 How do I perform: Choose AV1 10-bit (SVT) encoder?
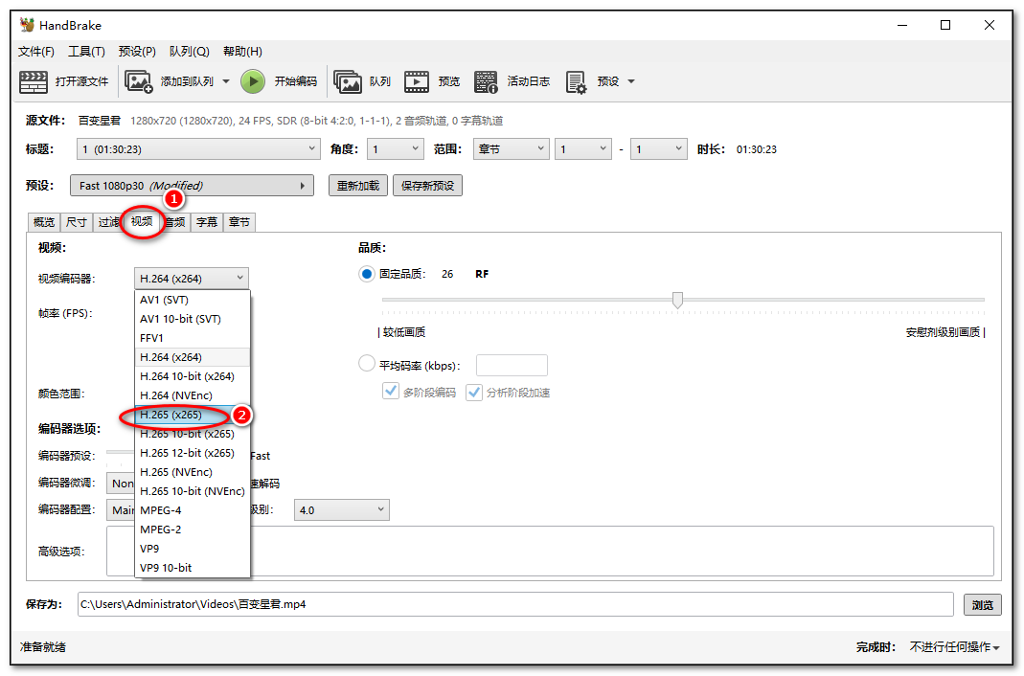tap(192, 319)
